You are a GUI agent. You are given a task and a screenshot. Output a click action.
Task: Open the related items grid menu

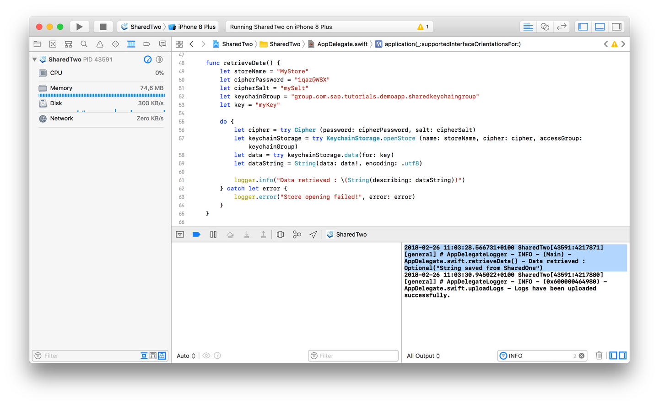click(179, 44)
